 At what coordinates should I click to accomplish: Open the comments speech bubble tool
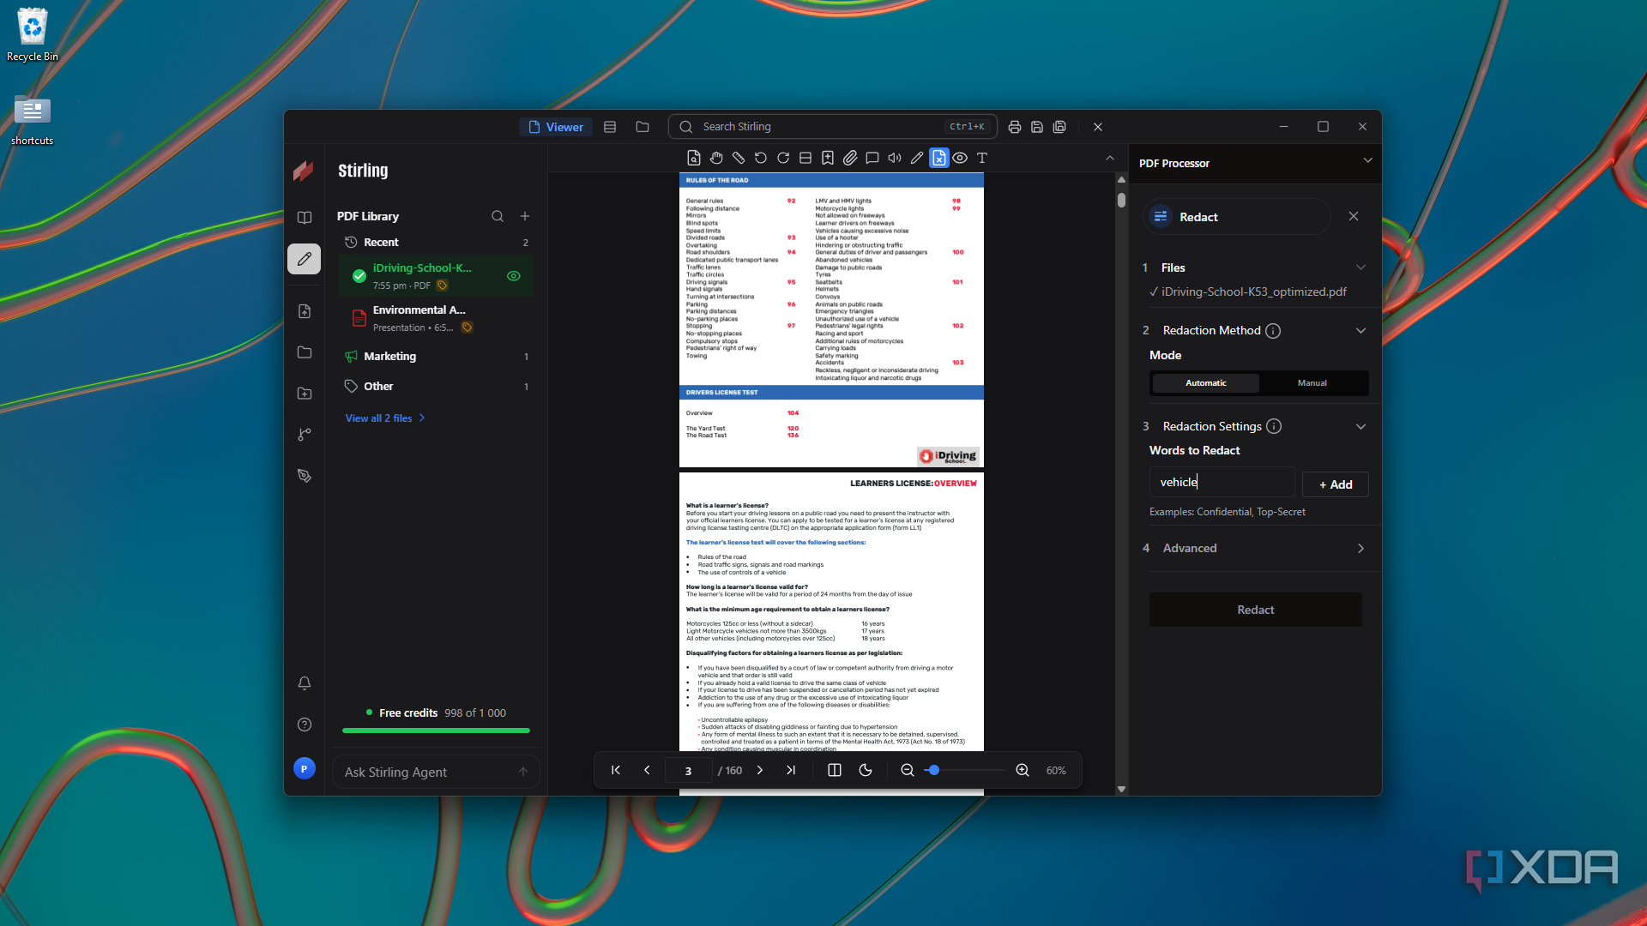[872, 158]
